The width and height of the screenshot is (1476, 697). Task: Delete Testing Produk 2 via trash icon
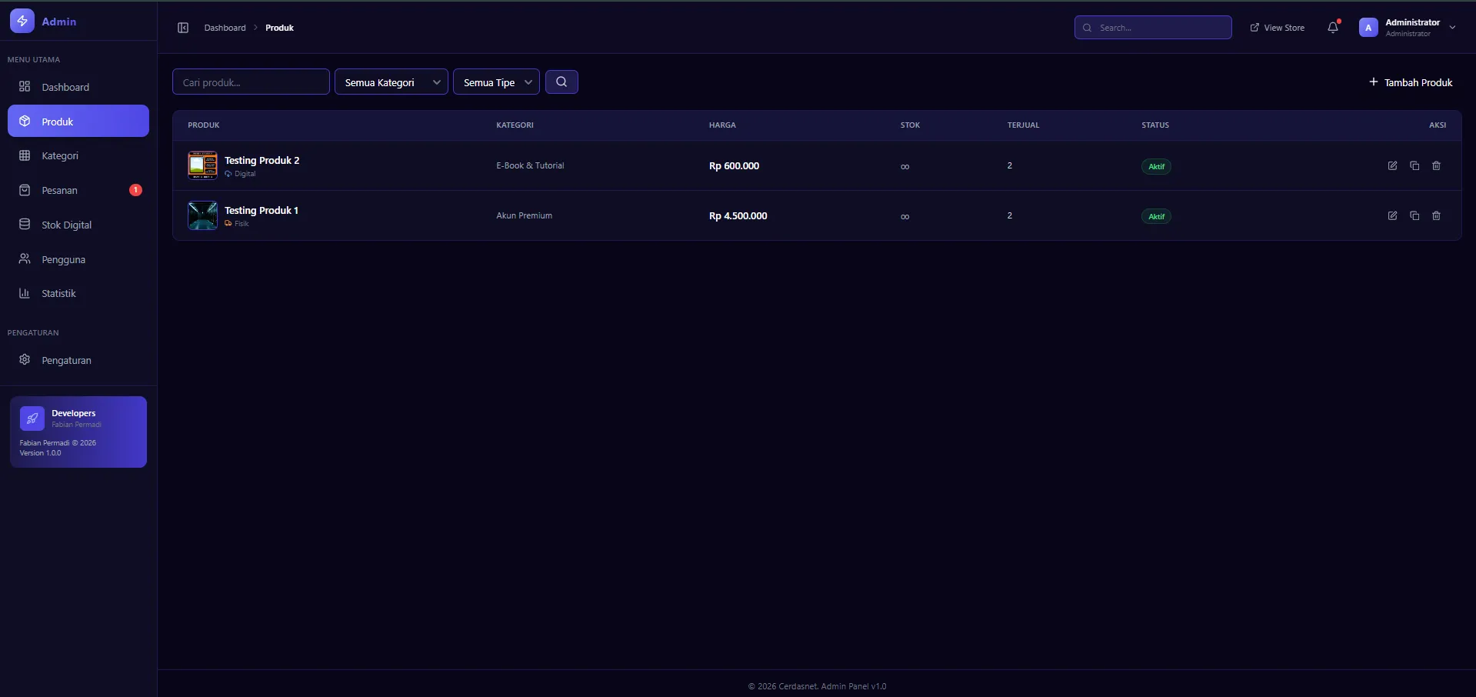1436,166
